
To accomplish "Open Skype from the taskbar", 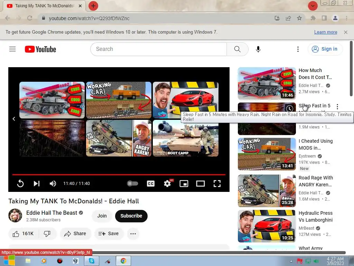I will 91,261.
